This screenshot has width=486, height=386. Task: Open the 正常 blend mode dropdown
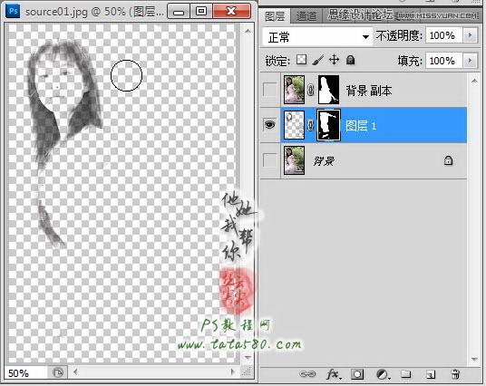click(x=317, y=37)
